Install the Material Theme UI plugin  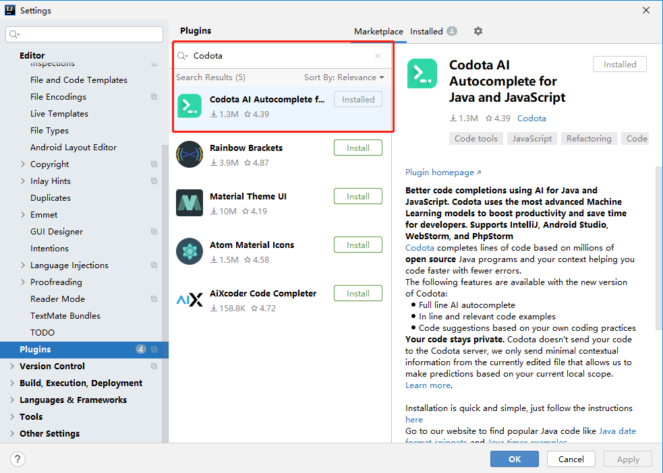click(357, 196)
